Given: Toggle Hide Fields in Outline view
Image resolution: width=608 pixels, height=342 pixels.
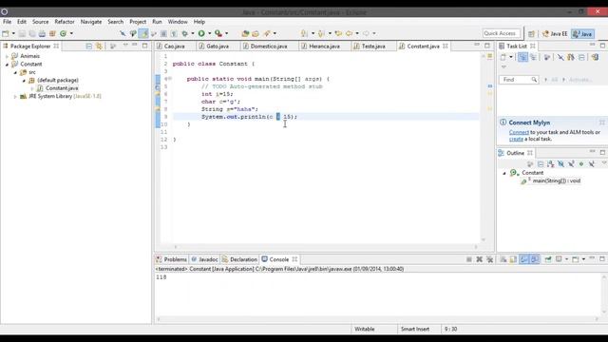Looking at the screenshot, I should 560,164.
